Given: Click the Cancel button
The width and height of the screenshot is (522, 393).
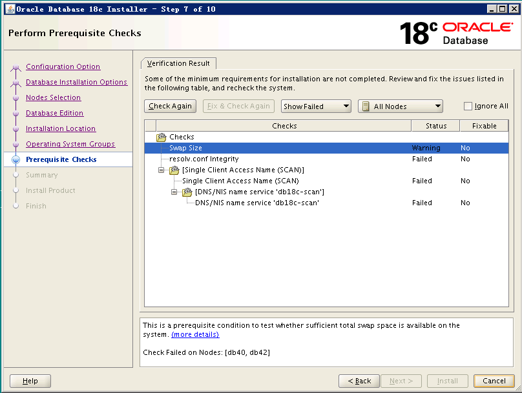Looking at the screenshot, I should point(494,381).
